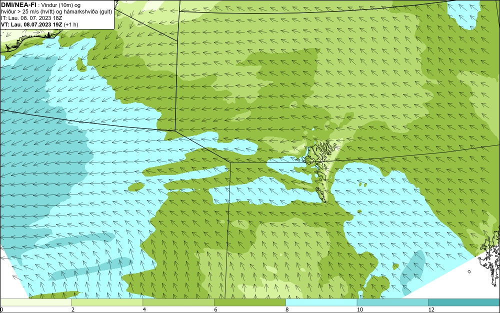The image size is (500, 313).
Task: Click the legend scale label 2
Action: [73, 309]
